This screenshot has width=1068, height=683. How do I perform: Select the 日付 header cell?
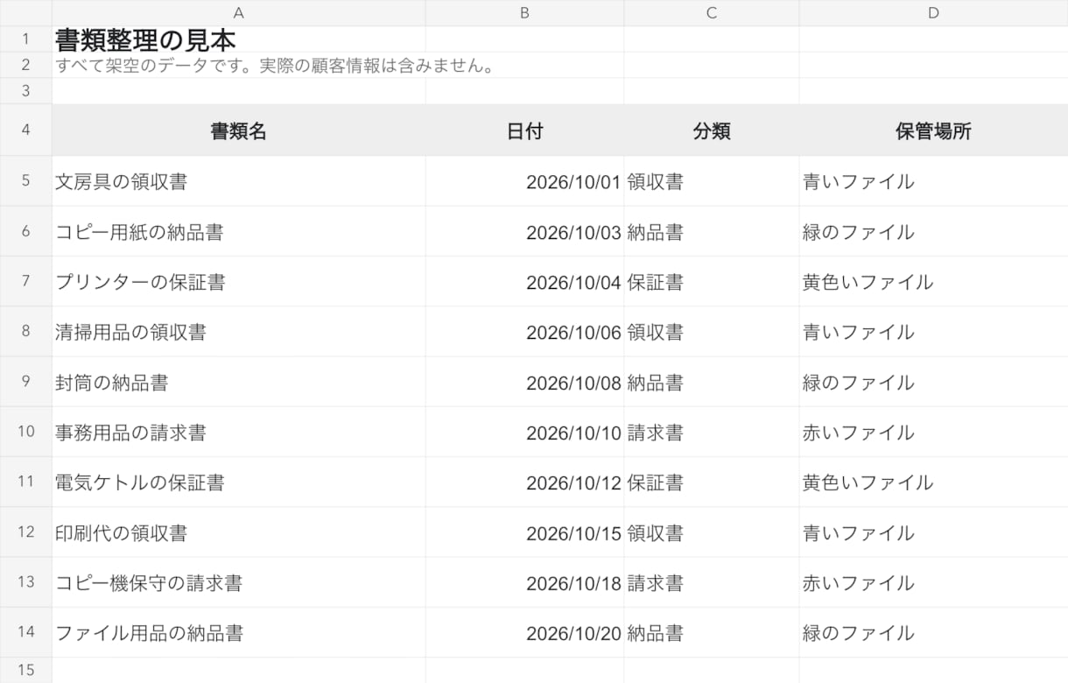point(524,130)
